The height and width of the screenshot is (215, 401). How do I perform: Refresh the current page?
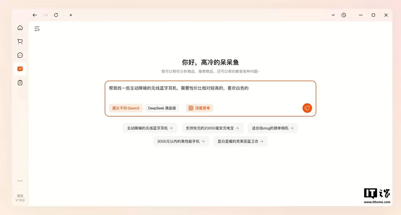[56, 15]
